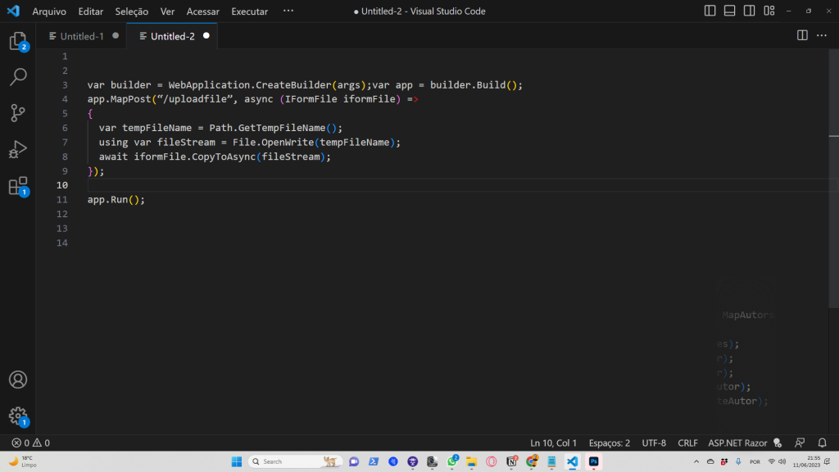Close unsaved Untitled-1 tab via dot
The image size is (839, 472).
pos(116,36)
